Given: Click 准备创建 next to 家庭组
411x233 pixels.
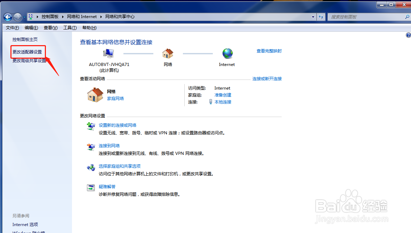Looking at the screenshot, I should coord(223,95).
